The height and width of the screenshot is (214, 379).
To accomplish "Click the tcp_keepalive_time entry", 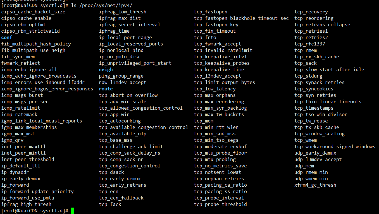I will 219,69.
